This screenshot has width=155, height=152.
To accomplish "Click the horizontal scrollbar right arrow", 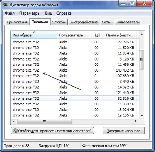I will pos(136,121).
